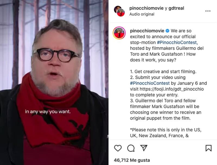The height and width of the screenshot is (165, 217).
Task: Save the post with bookmark icon
Action: [x=208, y=148]
